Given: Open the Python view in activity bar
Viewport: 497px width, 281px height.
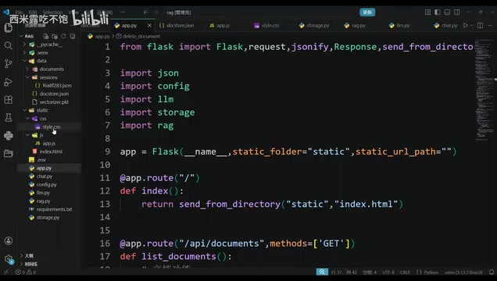Looking at the screenshot, I should (x=9, y=136).
